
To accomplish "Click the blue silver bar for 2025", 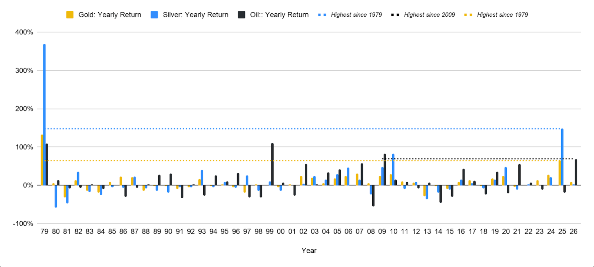I will click(562, 157).
